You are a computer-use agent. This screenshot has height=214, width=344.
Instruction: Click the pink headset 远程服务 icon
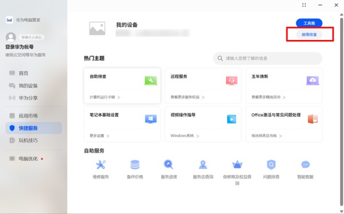point(232,80)
